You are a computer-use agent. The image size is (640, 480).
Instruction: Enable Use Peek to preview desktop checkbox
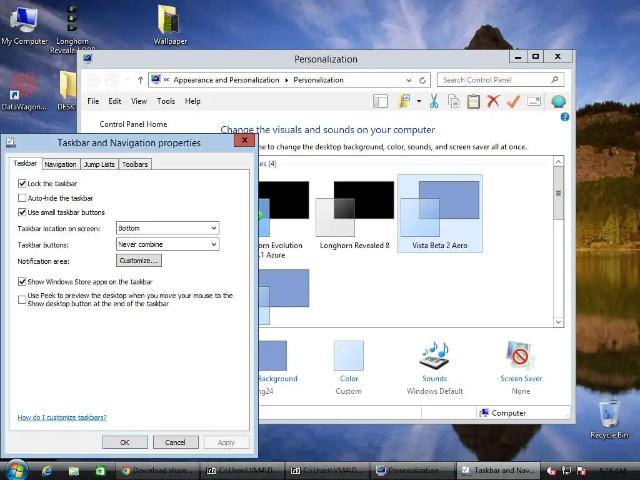pos(22,299)
